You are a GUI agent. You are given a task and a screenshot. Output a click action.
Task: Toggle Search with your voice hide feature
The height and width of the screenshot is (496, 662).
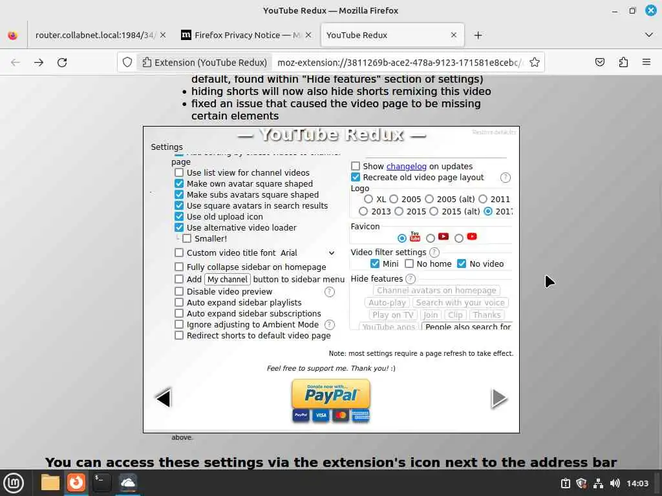(x=460, y=302)
